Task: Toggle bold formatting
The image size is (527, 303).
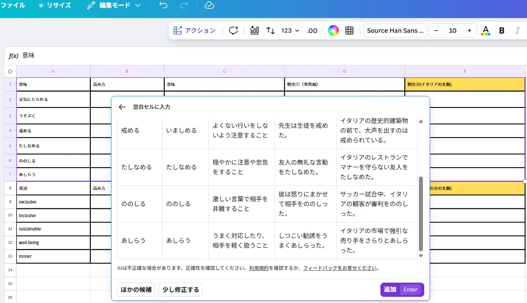Action: pyautogui.click(x=501, y=31)
